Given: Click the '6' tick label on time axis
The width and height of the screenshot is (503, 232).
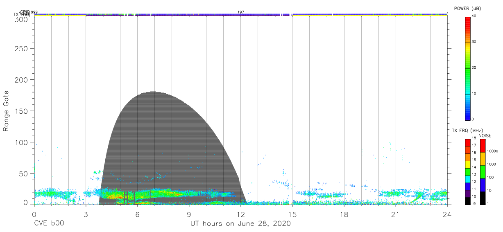Looking at the screenshot, I should pos(137,214).
